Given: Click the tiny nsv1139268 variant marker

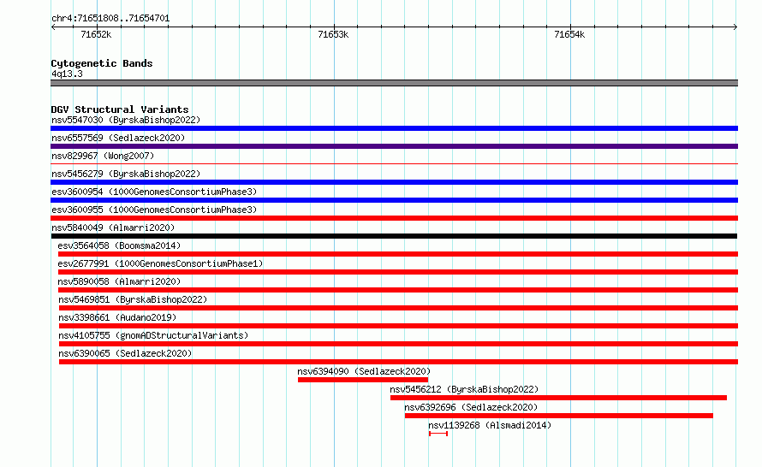Looking at the screenshot, I should (438, 434).
